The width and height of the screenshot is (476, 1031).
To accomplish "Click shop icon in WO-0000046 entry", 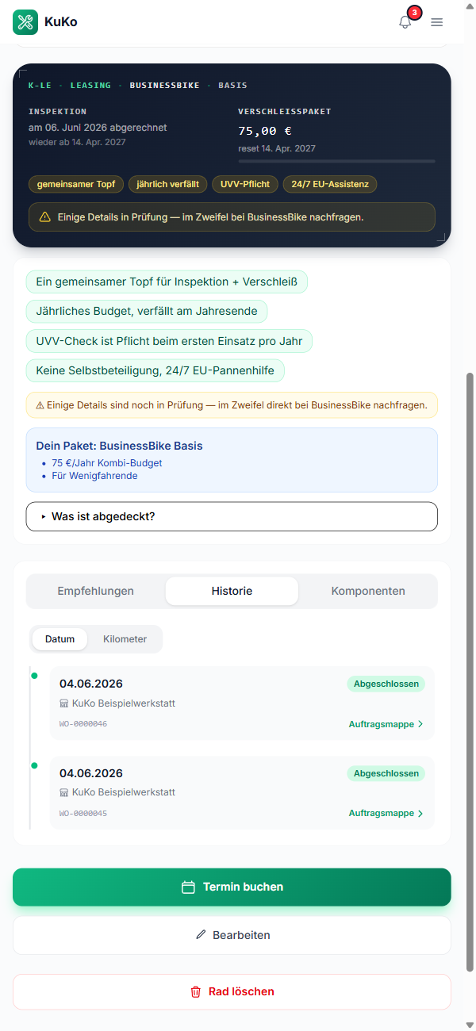I will pos(64,703).
